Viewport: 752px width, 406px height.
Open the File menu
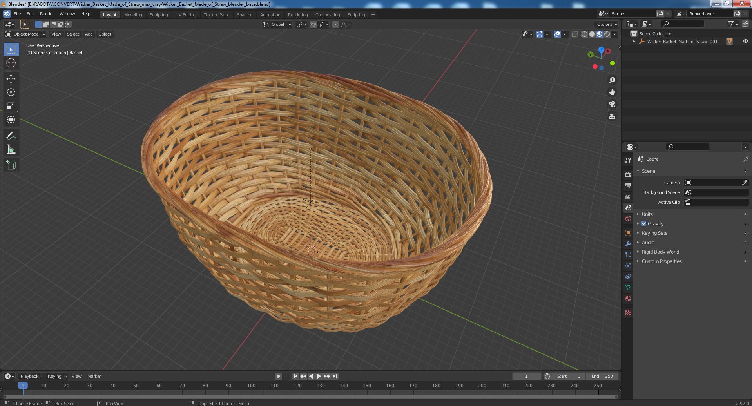[17, 14]
